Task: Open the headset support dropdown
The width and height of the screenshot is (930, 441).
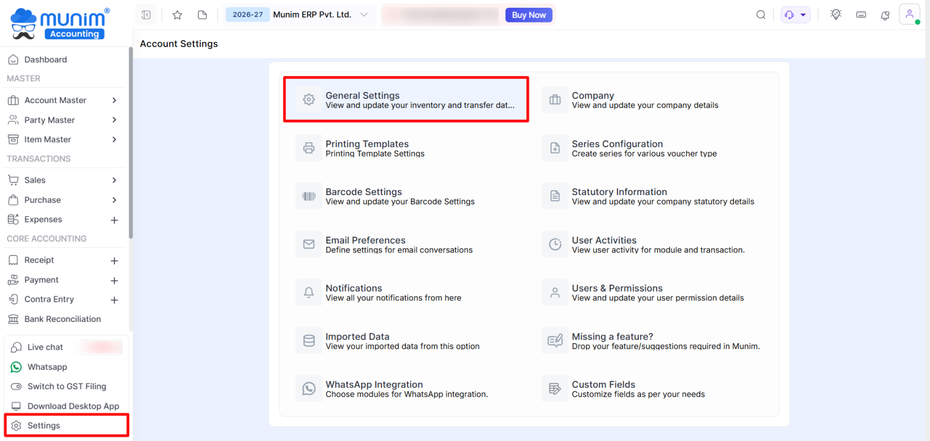Action: [x=795, y=15]
